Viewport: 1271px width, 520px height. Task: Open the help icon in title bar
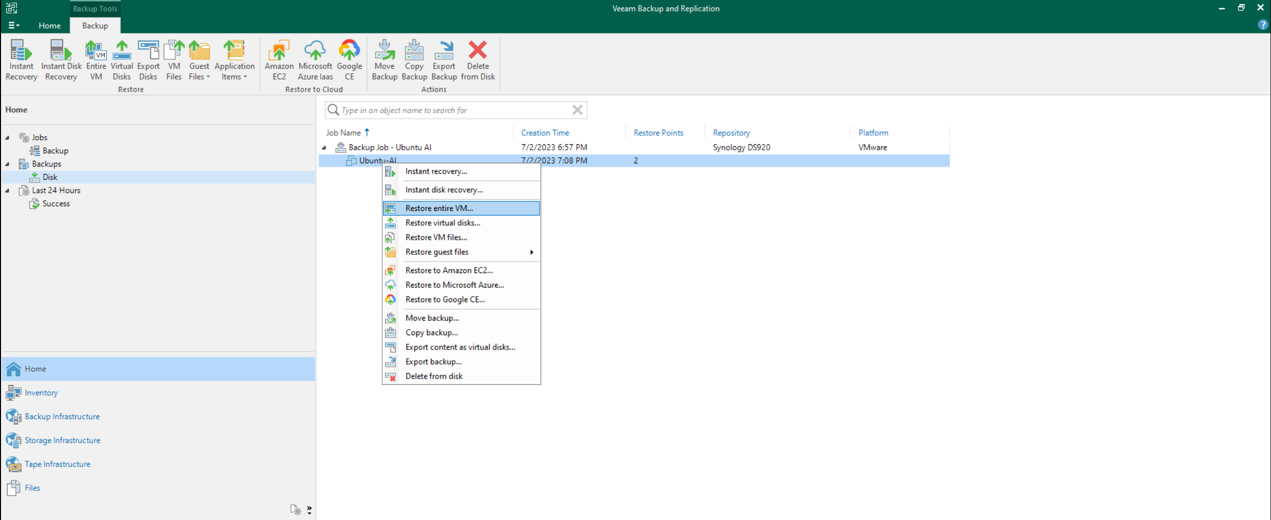[1262, 25]
